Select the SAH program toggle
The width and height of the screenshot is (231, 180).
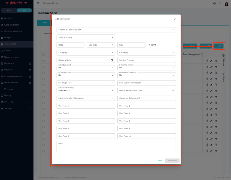pyautogui.click(x=24, y=10)
